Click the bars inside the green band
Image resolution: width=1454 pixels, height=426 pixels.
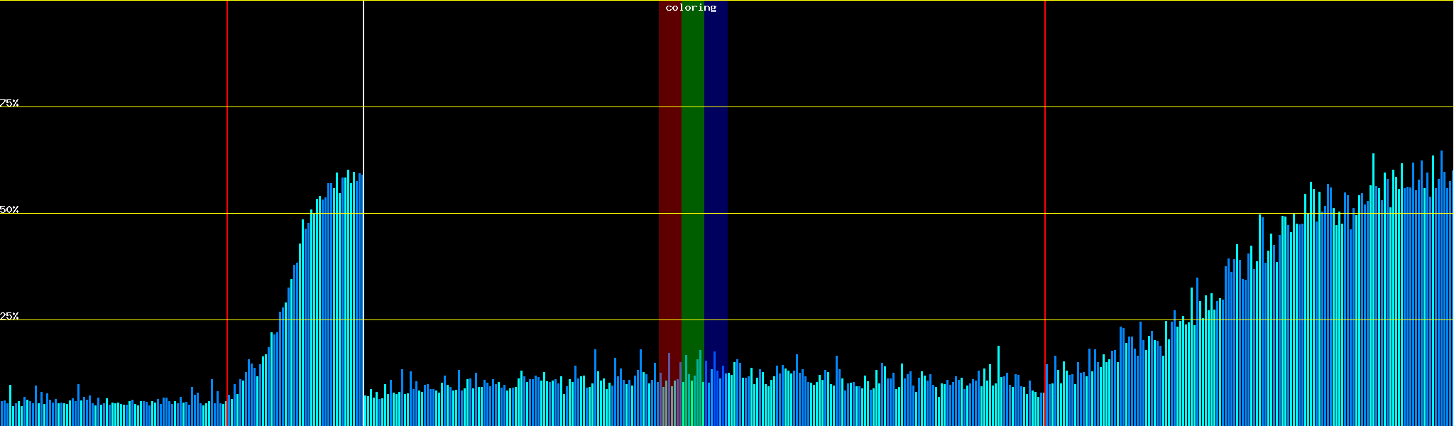(692, 398)
